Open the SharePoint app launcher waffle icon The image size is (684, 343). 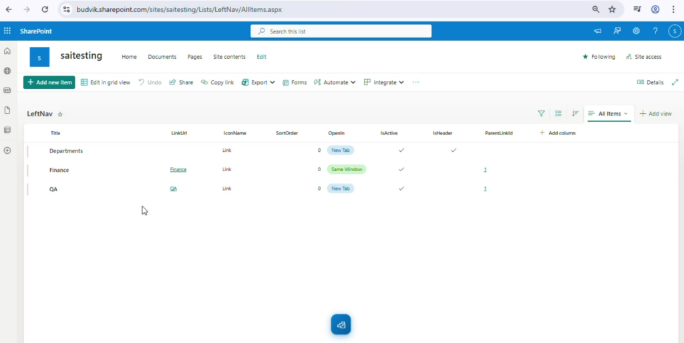(7, 31)
